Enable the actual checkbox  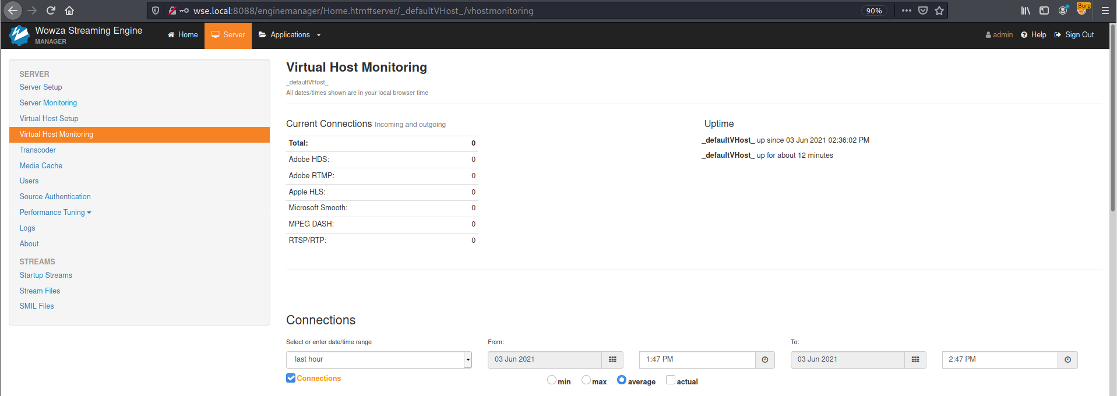(x=671, y=380)
